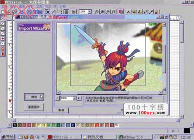This screenshot has height=140, width=194.
Task: Pick the pink d palette swatch
Action: coord(29,125)
